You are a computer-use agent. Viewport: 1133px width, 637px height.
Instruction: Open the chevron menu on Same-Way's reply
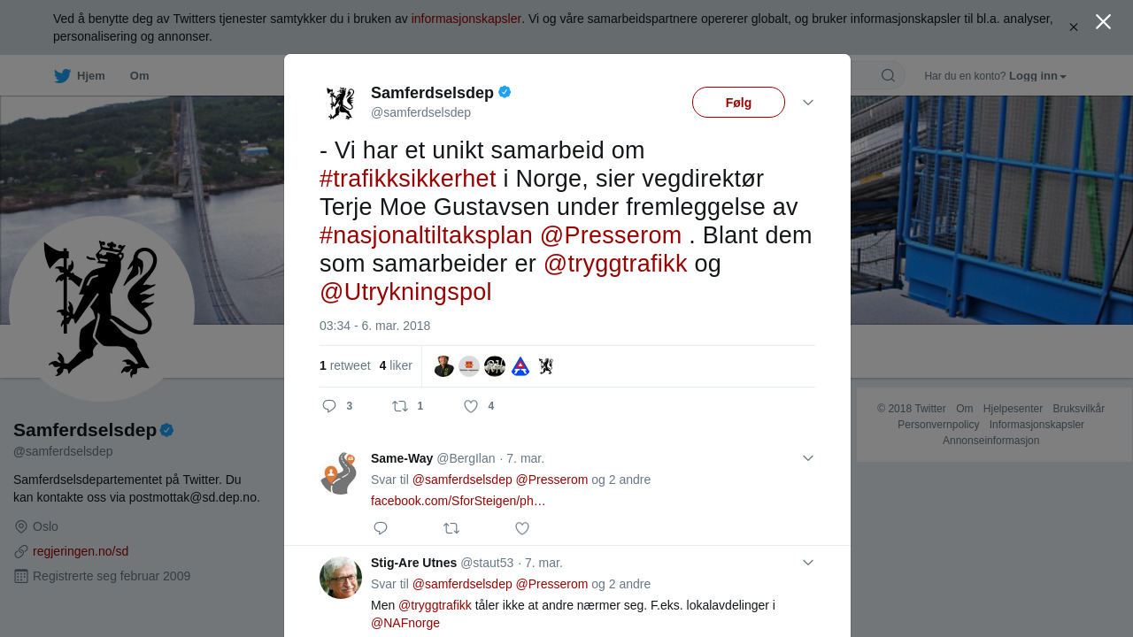pos(808,458)
